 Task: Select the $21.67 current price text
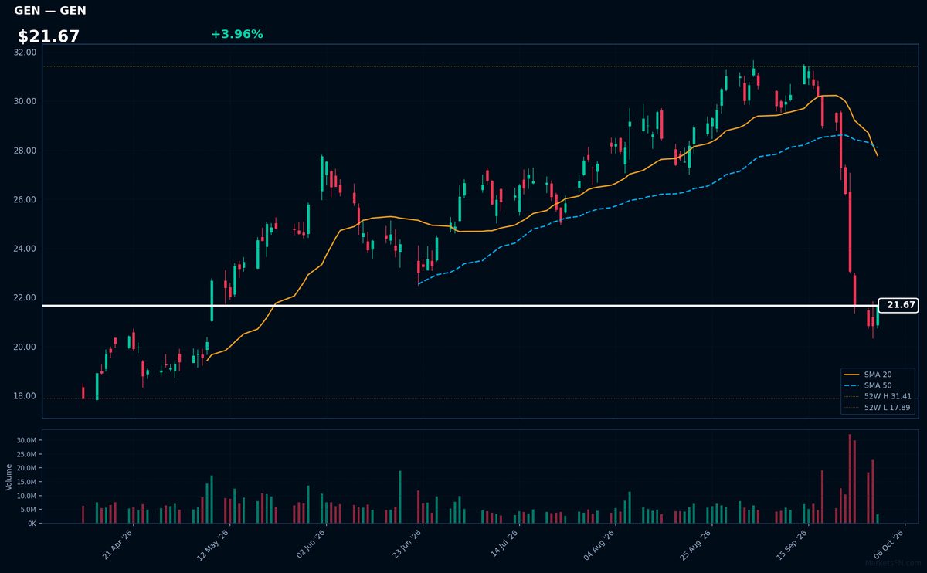[49, 36]
